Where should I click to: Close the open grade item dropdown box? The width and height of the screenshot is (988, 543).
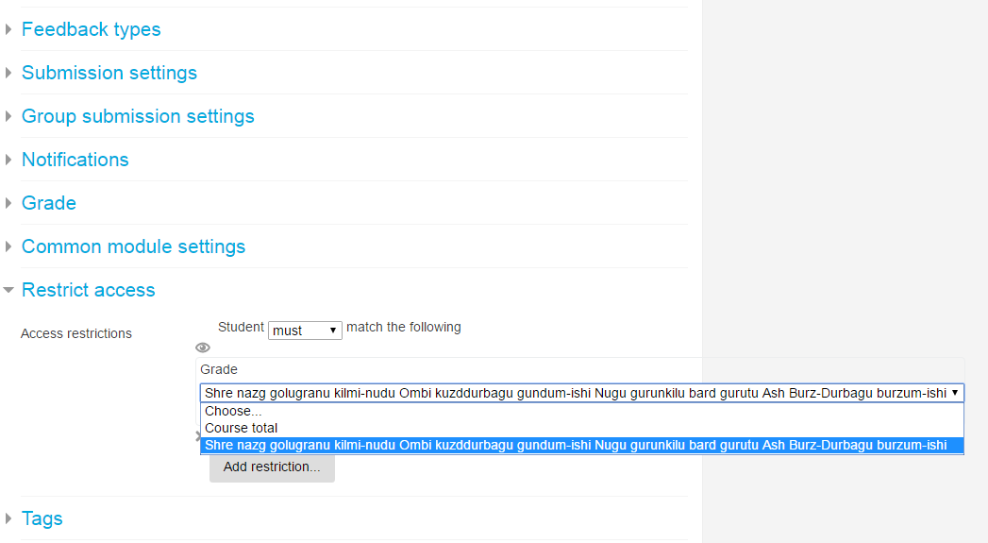582,393
